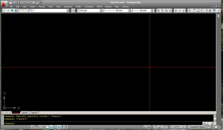Open the Dimension menu
The width and height of the screenshot is (223, 130).
(68, 7)
